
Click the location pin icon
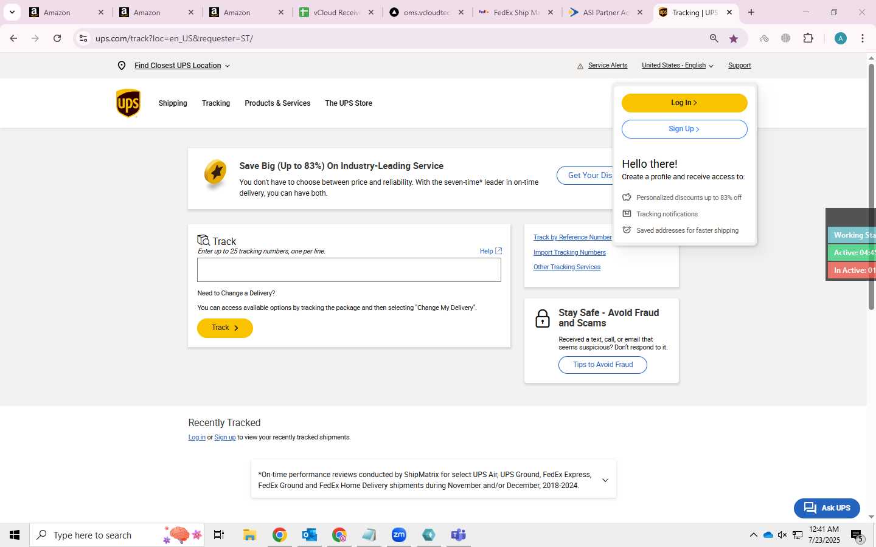[x=122, y=66]
